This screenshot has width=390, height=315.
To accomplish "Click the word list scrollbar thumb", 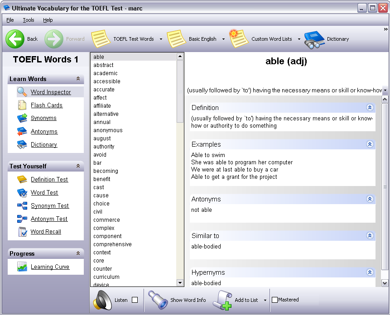I will point(180,91).
